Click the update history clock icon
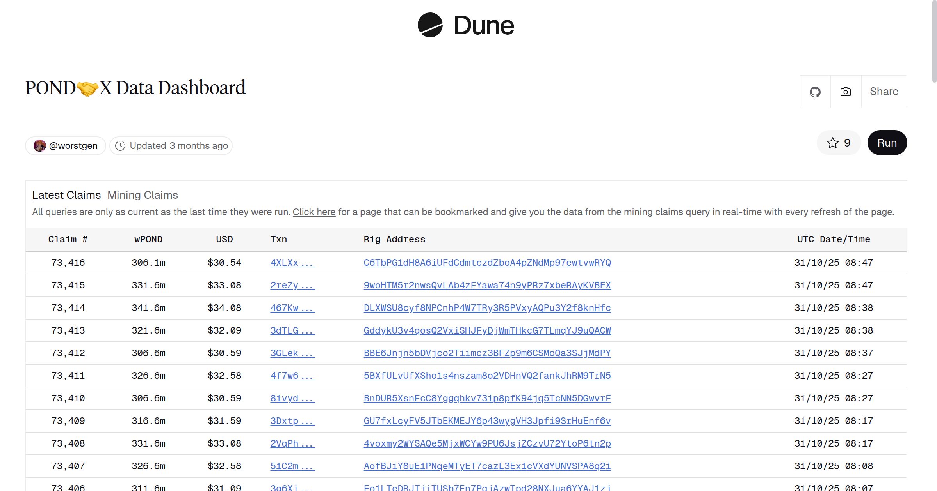 tap(120, 145)
